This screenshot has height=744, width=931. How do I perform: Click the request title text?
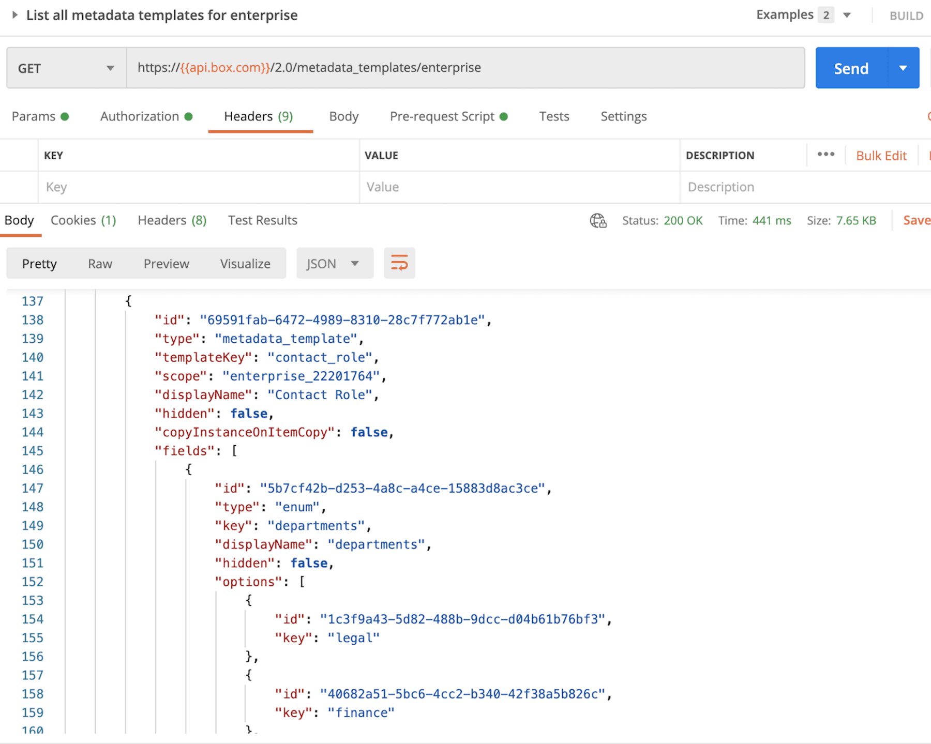162,15
